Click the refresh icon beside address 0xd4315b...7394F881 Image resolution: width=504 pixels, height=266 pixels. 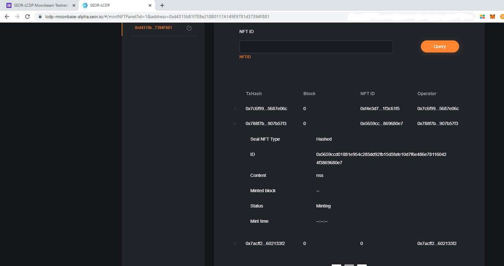[189, 28]
